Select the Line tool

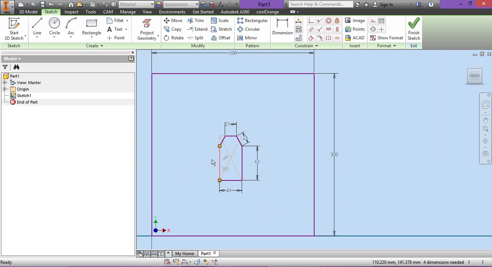click(x=37, y=27)
